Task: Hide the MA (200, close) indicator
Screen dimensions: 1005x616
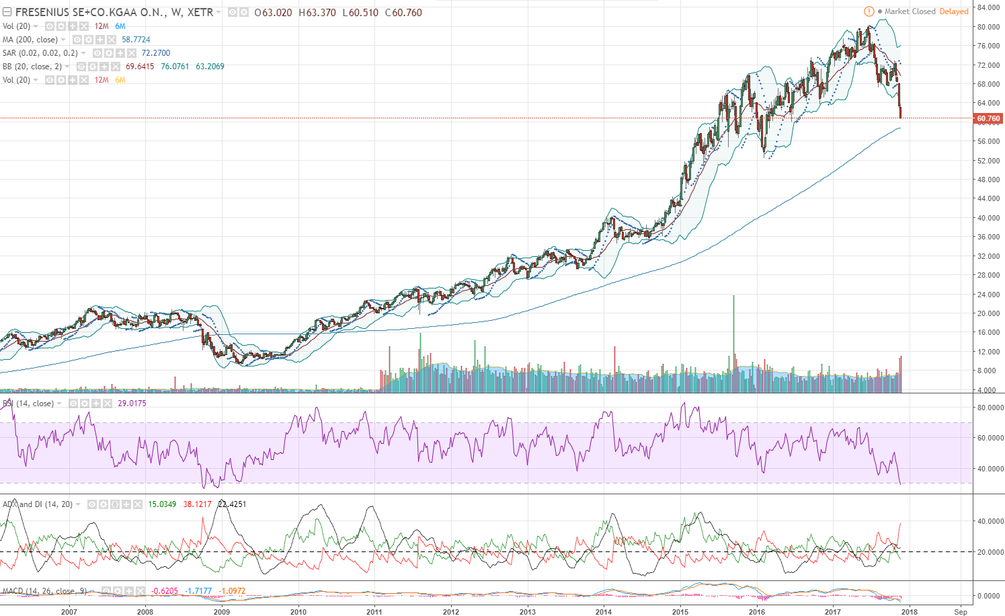Action: point(77,40)
